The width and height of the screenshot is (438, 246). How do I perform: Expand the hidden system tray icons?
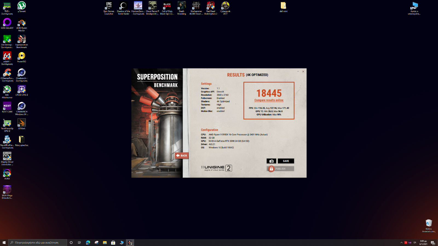(402, 242)
